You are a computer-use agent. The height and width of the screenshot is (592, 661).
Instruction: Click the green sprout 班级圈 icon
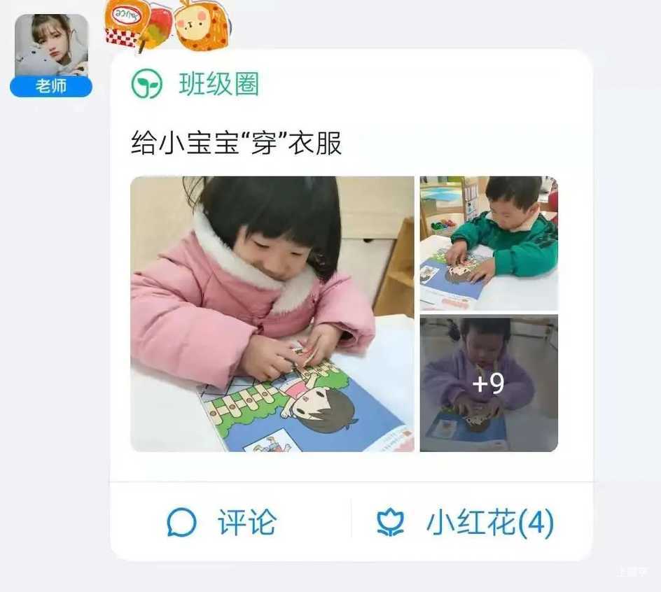(x=146, y=84)
